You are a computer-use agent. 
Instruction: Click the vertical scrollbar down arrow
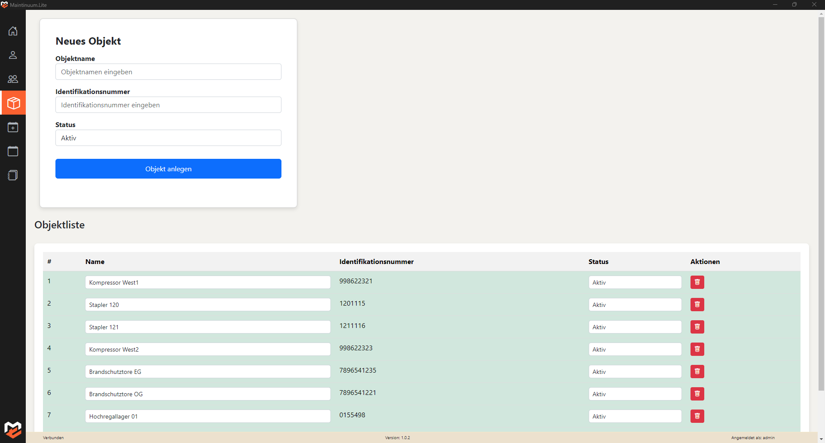821,439
